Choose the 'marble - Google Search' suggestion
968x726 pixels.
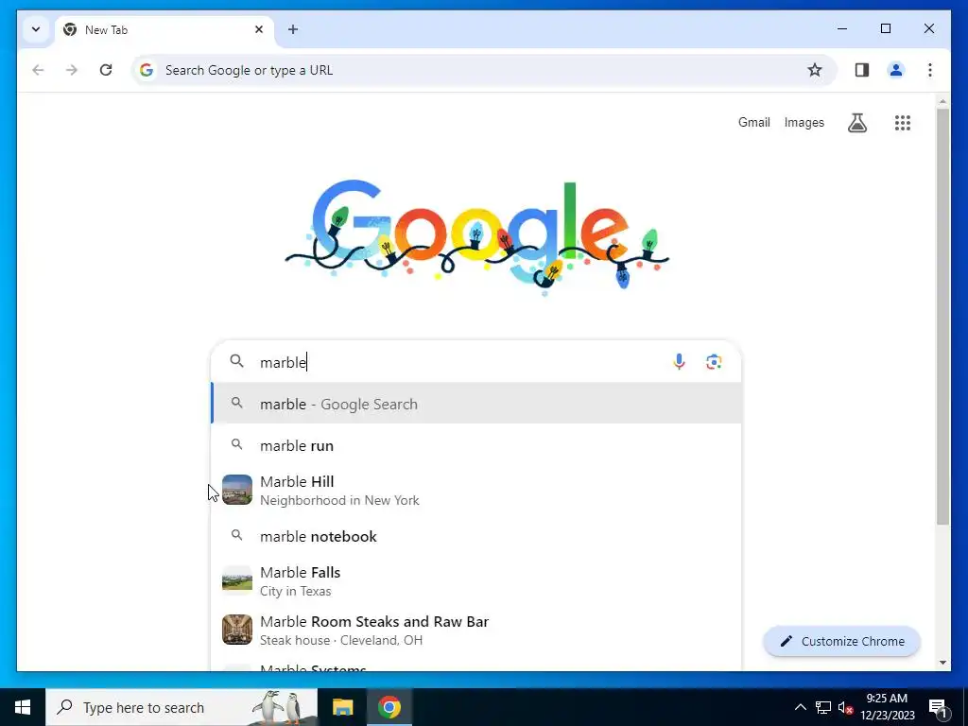(x=476, y=404)
